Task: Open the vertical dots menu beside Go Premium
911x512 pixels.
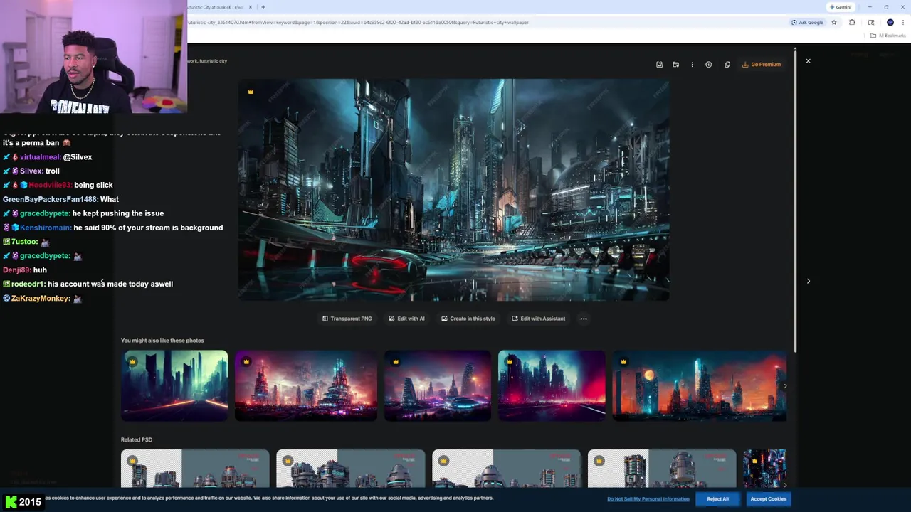Action: pos(692,65)
